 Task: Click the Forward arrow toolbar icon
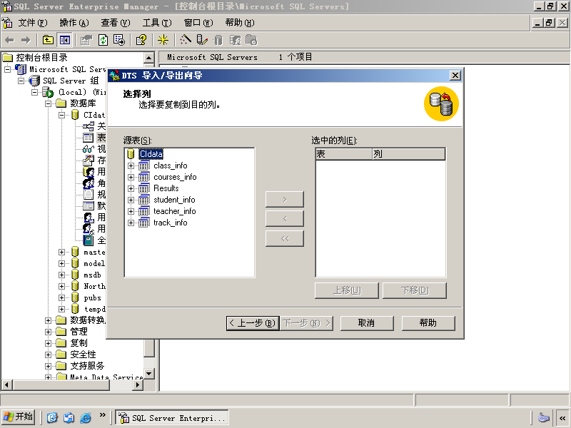tap(26, 40)
